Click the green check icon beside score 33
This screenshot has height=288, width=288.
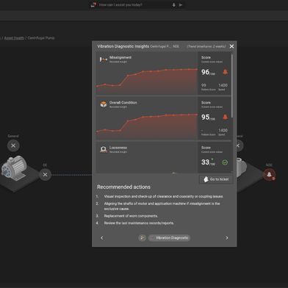click(x=225, y=162)
